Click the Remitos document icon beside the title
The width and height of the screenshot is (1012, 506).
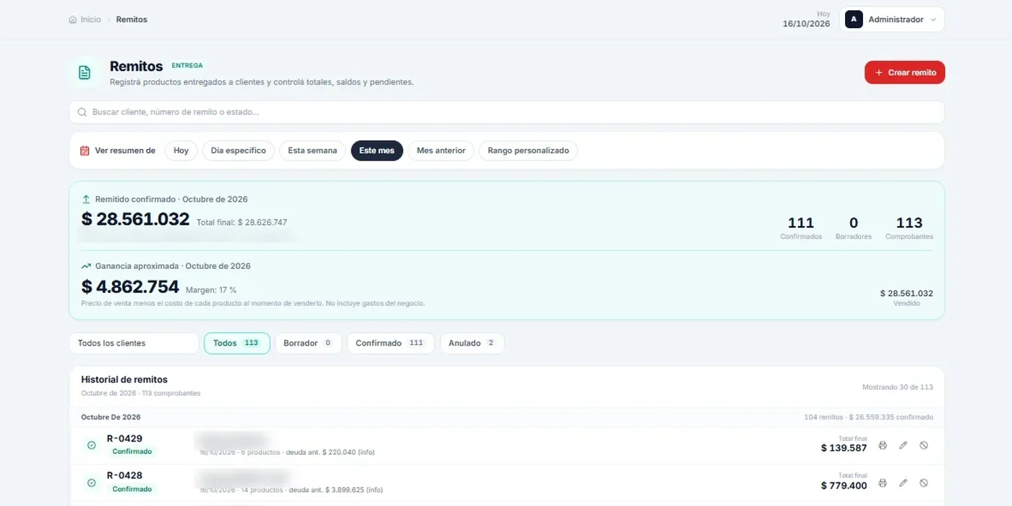pyautogui.click(x=85, y=72)
